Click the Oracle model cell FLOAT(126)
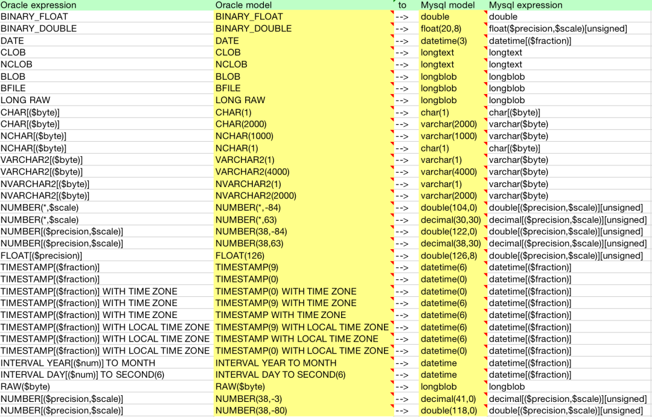 click(x=304, y=256)
